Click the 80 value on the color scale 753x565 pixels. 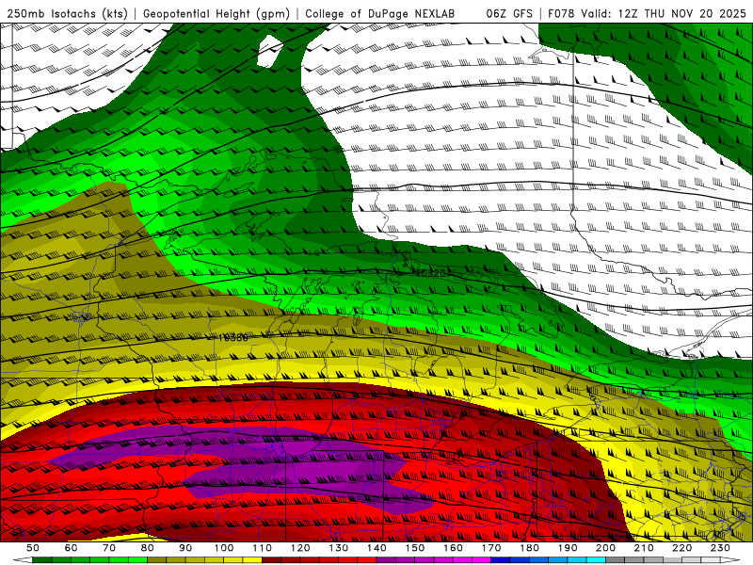coord(148,548)
